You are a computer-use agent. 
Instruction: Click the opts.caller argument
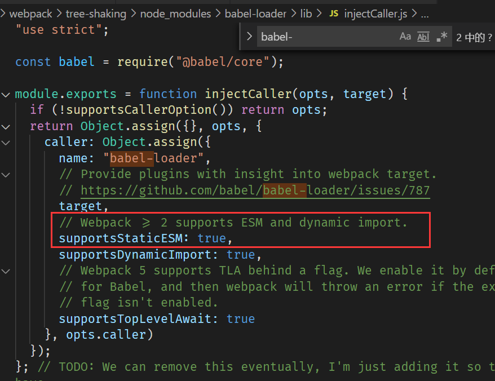pyautogui.click(x=106, y=335)
